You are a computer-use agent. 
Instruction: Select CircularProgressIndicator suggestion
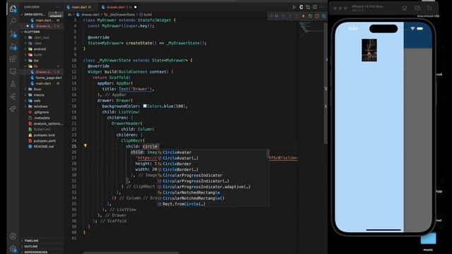192,176
